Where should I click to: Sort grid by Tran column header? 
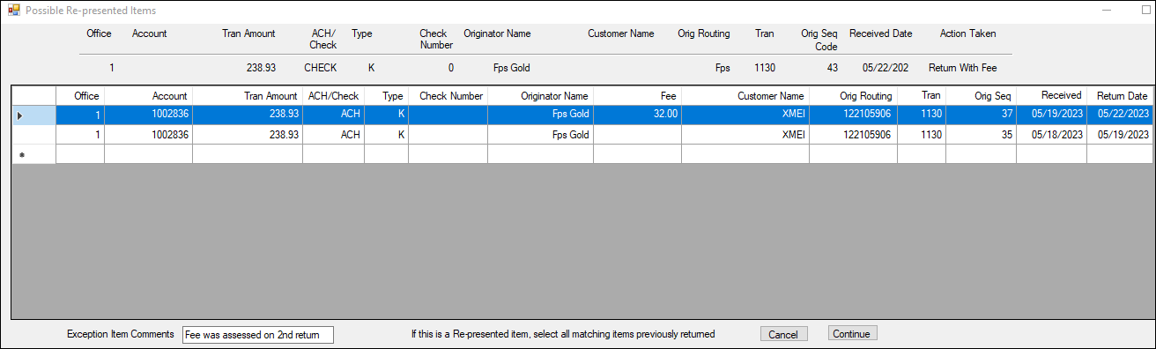[x=922, y=95]
